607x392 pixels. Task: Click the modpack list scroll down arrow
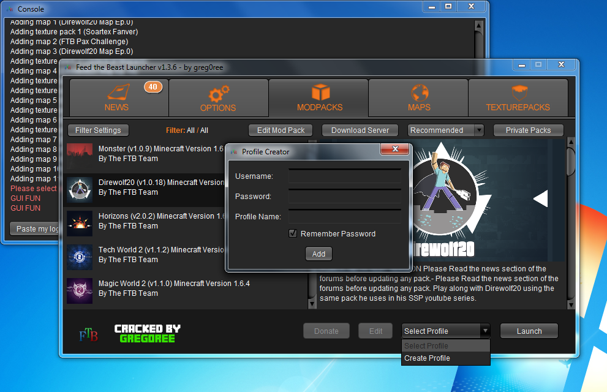[x=312, y=304]
